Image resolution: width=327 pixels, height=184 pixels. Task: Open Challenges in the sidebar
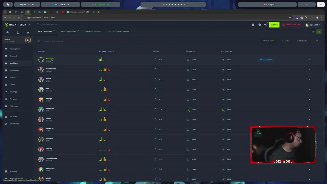click(14, 70)
